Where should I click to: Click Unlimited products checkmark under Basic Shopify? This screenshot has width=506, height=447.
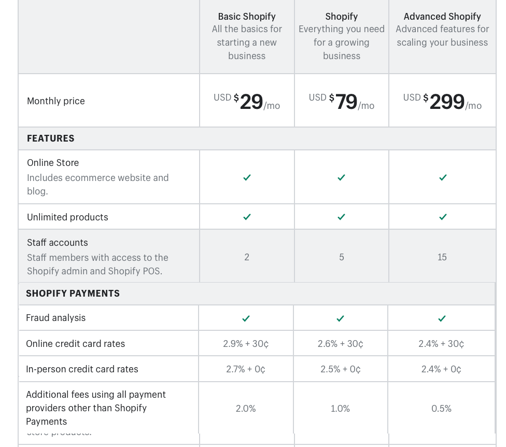click(247, 217)
